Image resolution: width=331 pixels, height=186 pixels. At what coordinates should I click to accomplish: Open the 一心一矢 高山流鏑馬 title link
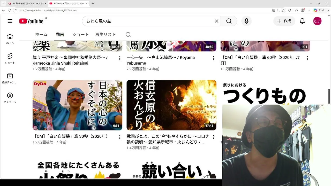(x=161, y=60)
